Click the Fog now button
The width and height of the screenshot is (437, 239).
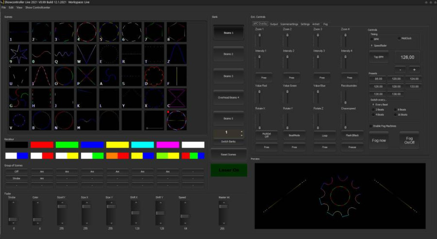point(379,140)
